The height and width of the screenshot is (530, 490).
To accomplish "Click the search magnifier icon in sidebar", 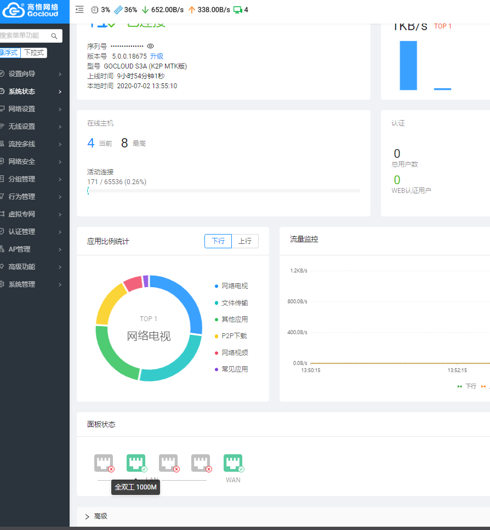I will tap(54, 36).
